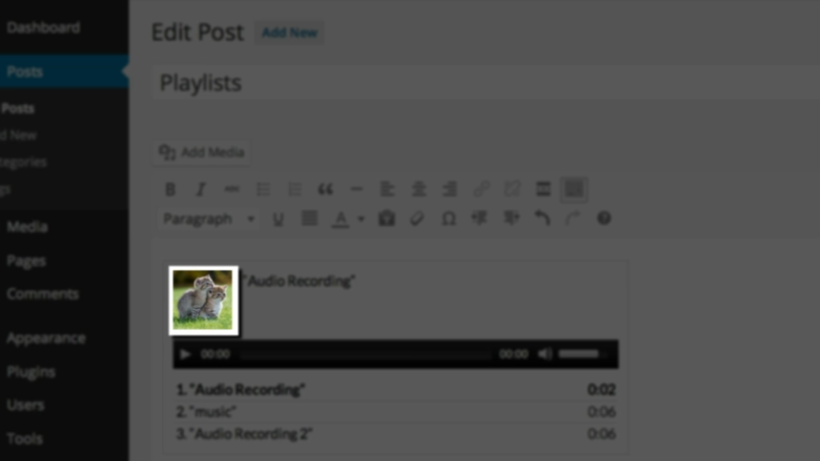Open the editor help icon

[x=604, y=218]
